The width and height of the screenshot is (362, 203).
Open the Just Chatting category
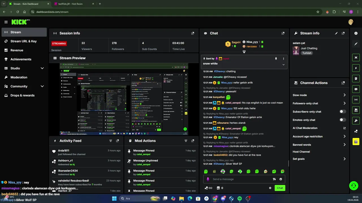(309, 48)
